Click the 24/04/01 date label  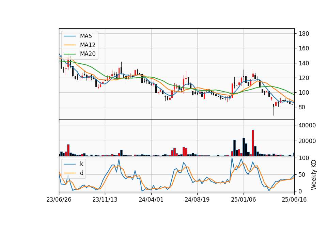click(151, 200)
